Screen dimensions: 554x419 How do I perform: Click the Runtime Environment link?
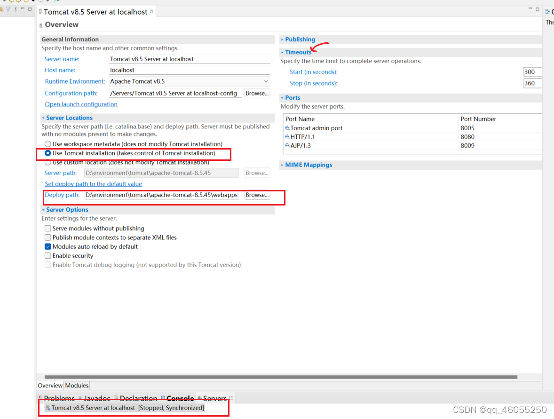75,81
